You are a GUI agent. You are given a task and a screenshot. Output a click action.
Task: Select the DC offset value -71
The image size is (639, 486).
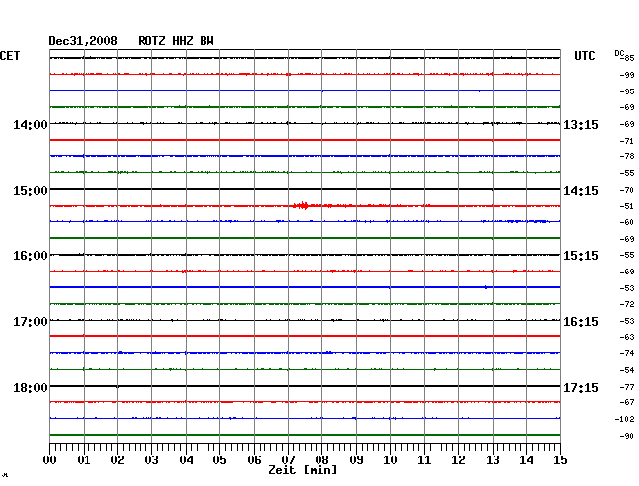pos(627,141)
